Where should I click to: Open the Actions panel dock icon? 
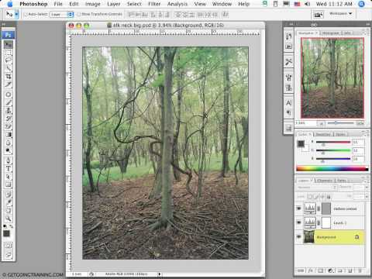[288, 46]
